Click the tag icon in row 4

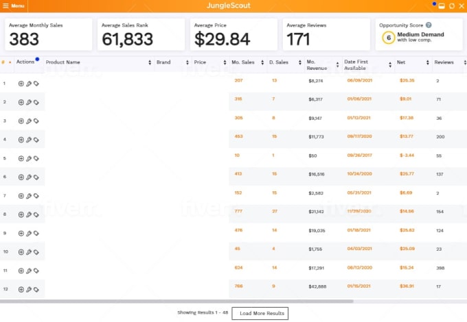(x=36, y=140)
